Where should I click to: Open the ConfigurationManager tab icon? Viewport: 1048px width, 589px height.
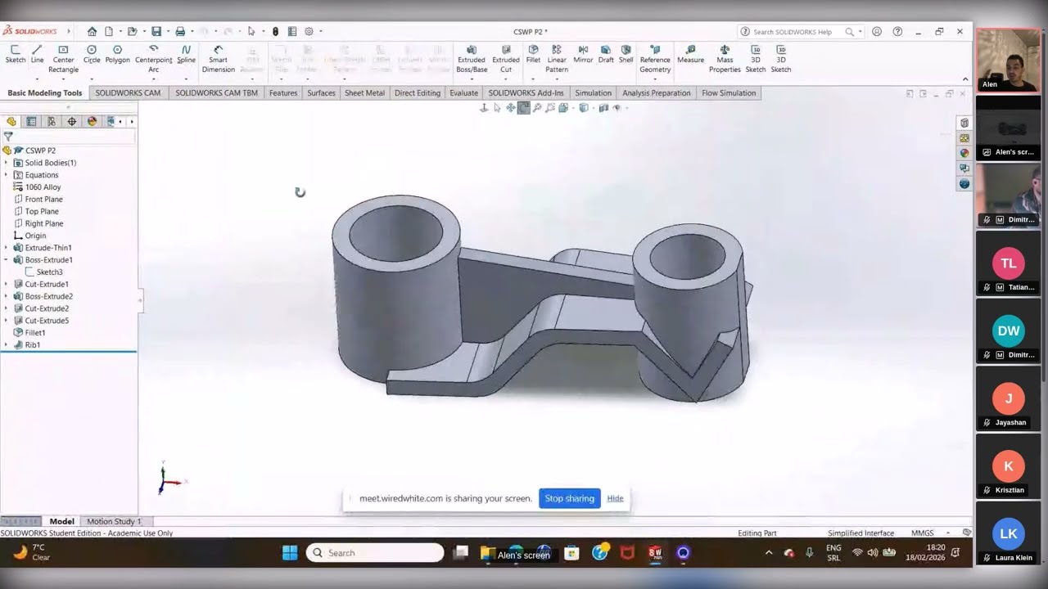[x=52, y=121]
